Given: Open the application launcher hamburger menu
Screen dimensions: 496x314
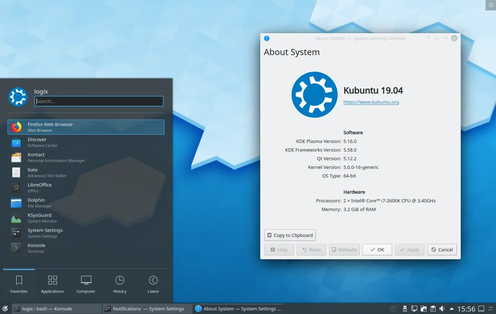Looking at the screenshot, I should coord(490,5).
